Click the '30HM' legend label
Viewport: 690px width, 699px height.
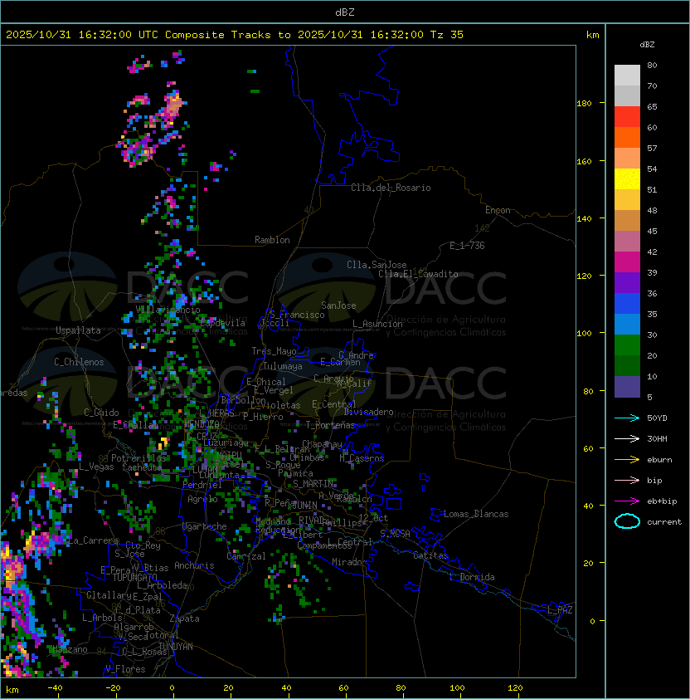pos(657,439)
